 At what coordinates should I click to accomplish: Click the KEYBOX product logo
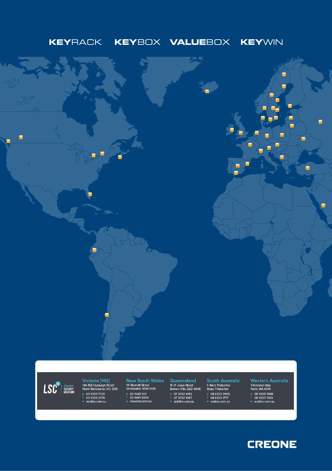point(137,42)
